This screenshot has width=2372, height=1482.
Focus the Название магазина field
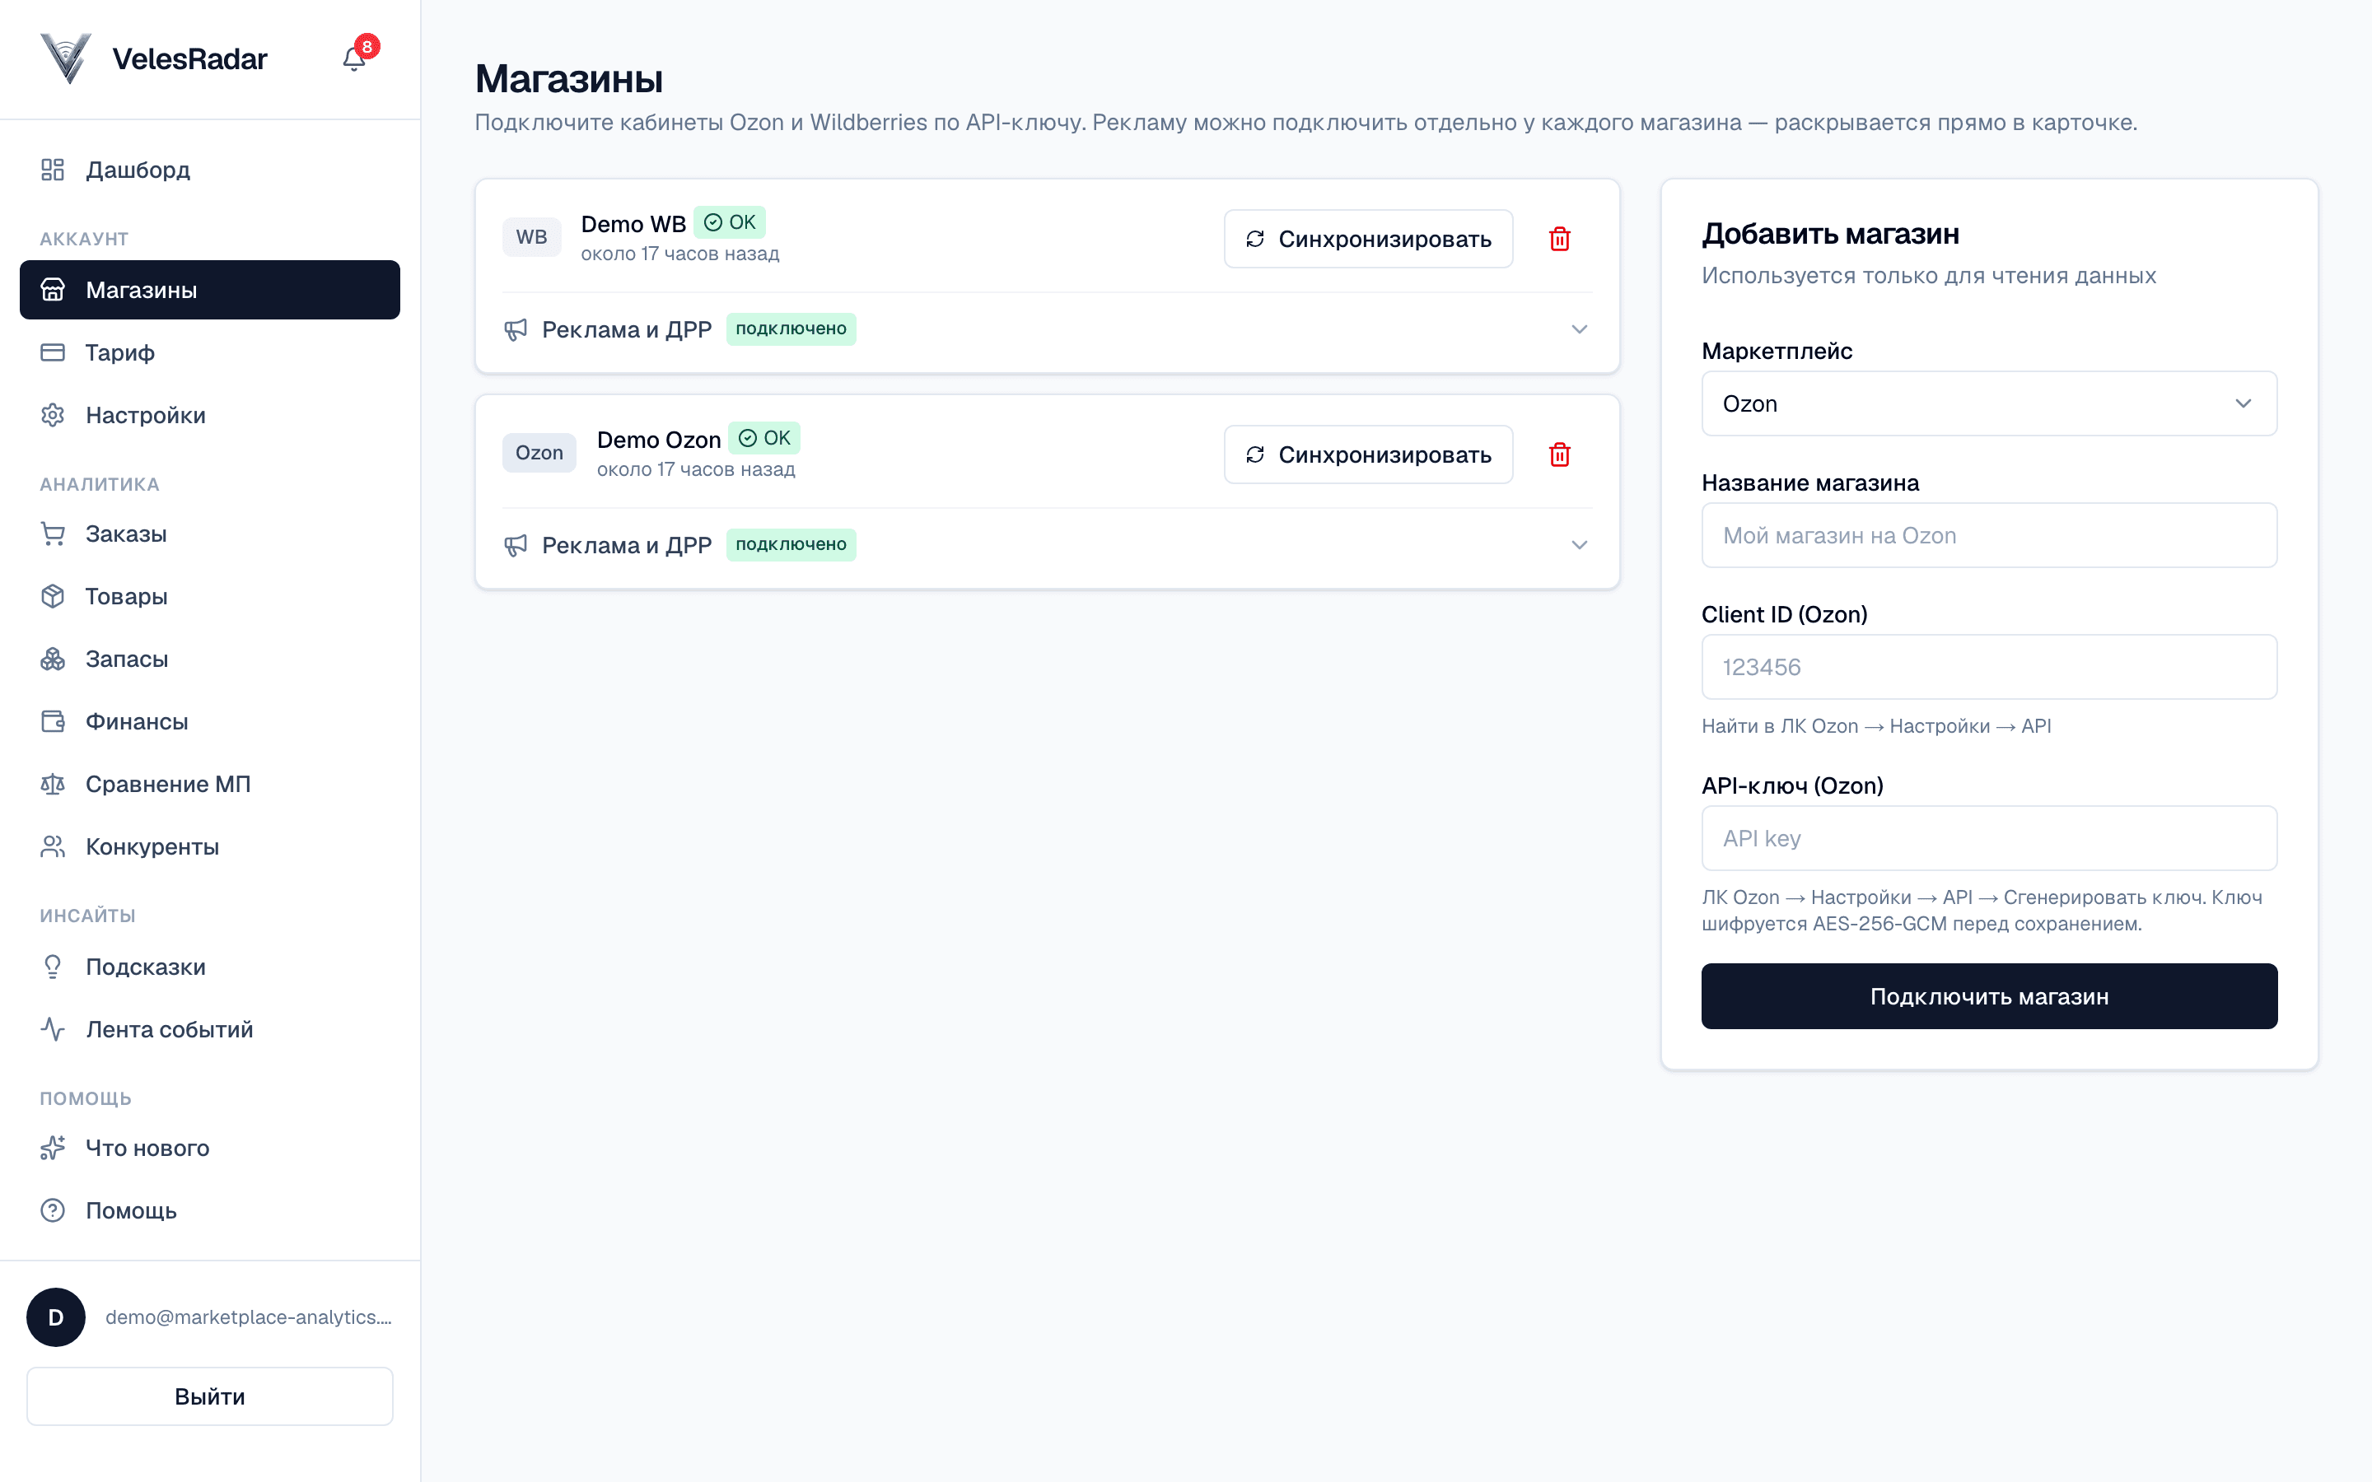[1989, 535]
